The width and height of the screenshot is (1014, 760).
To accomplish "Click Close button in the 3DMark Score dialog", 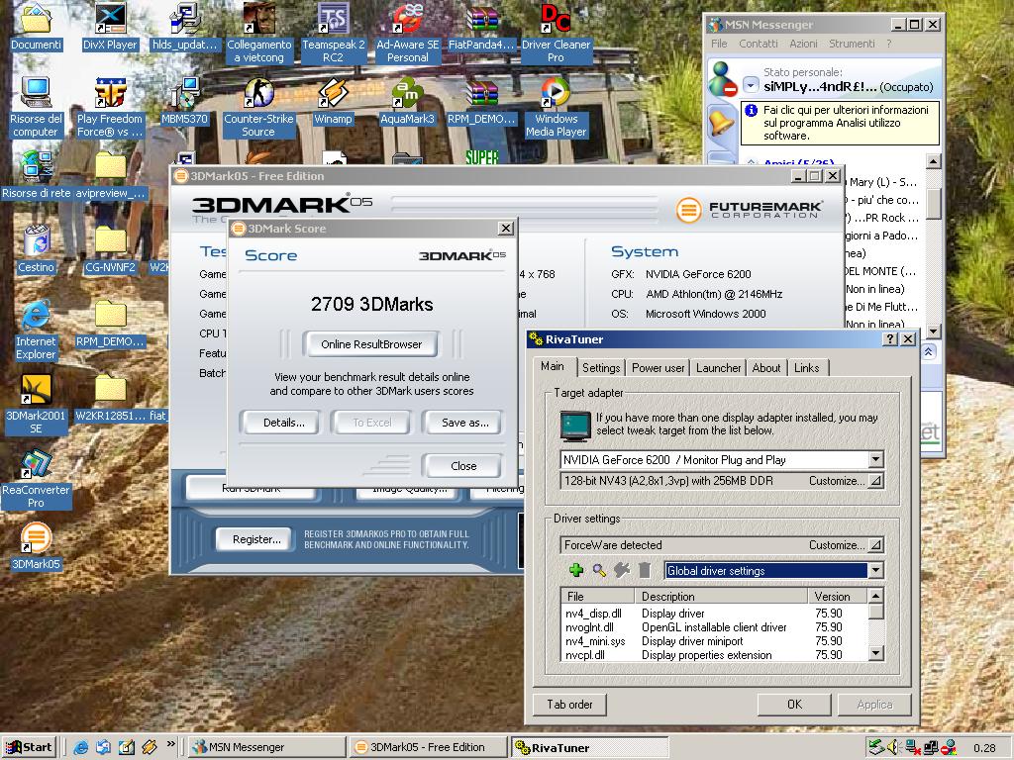I will click(x=463, y=465).
